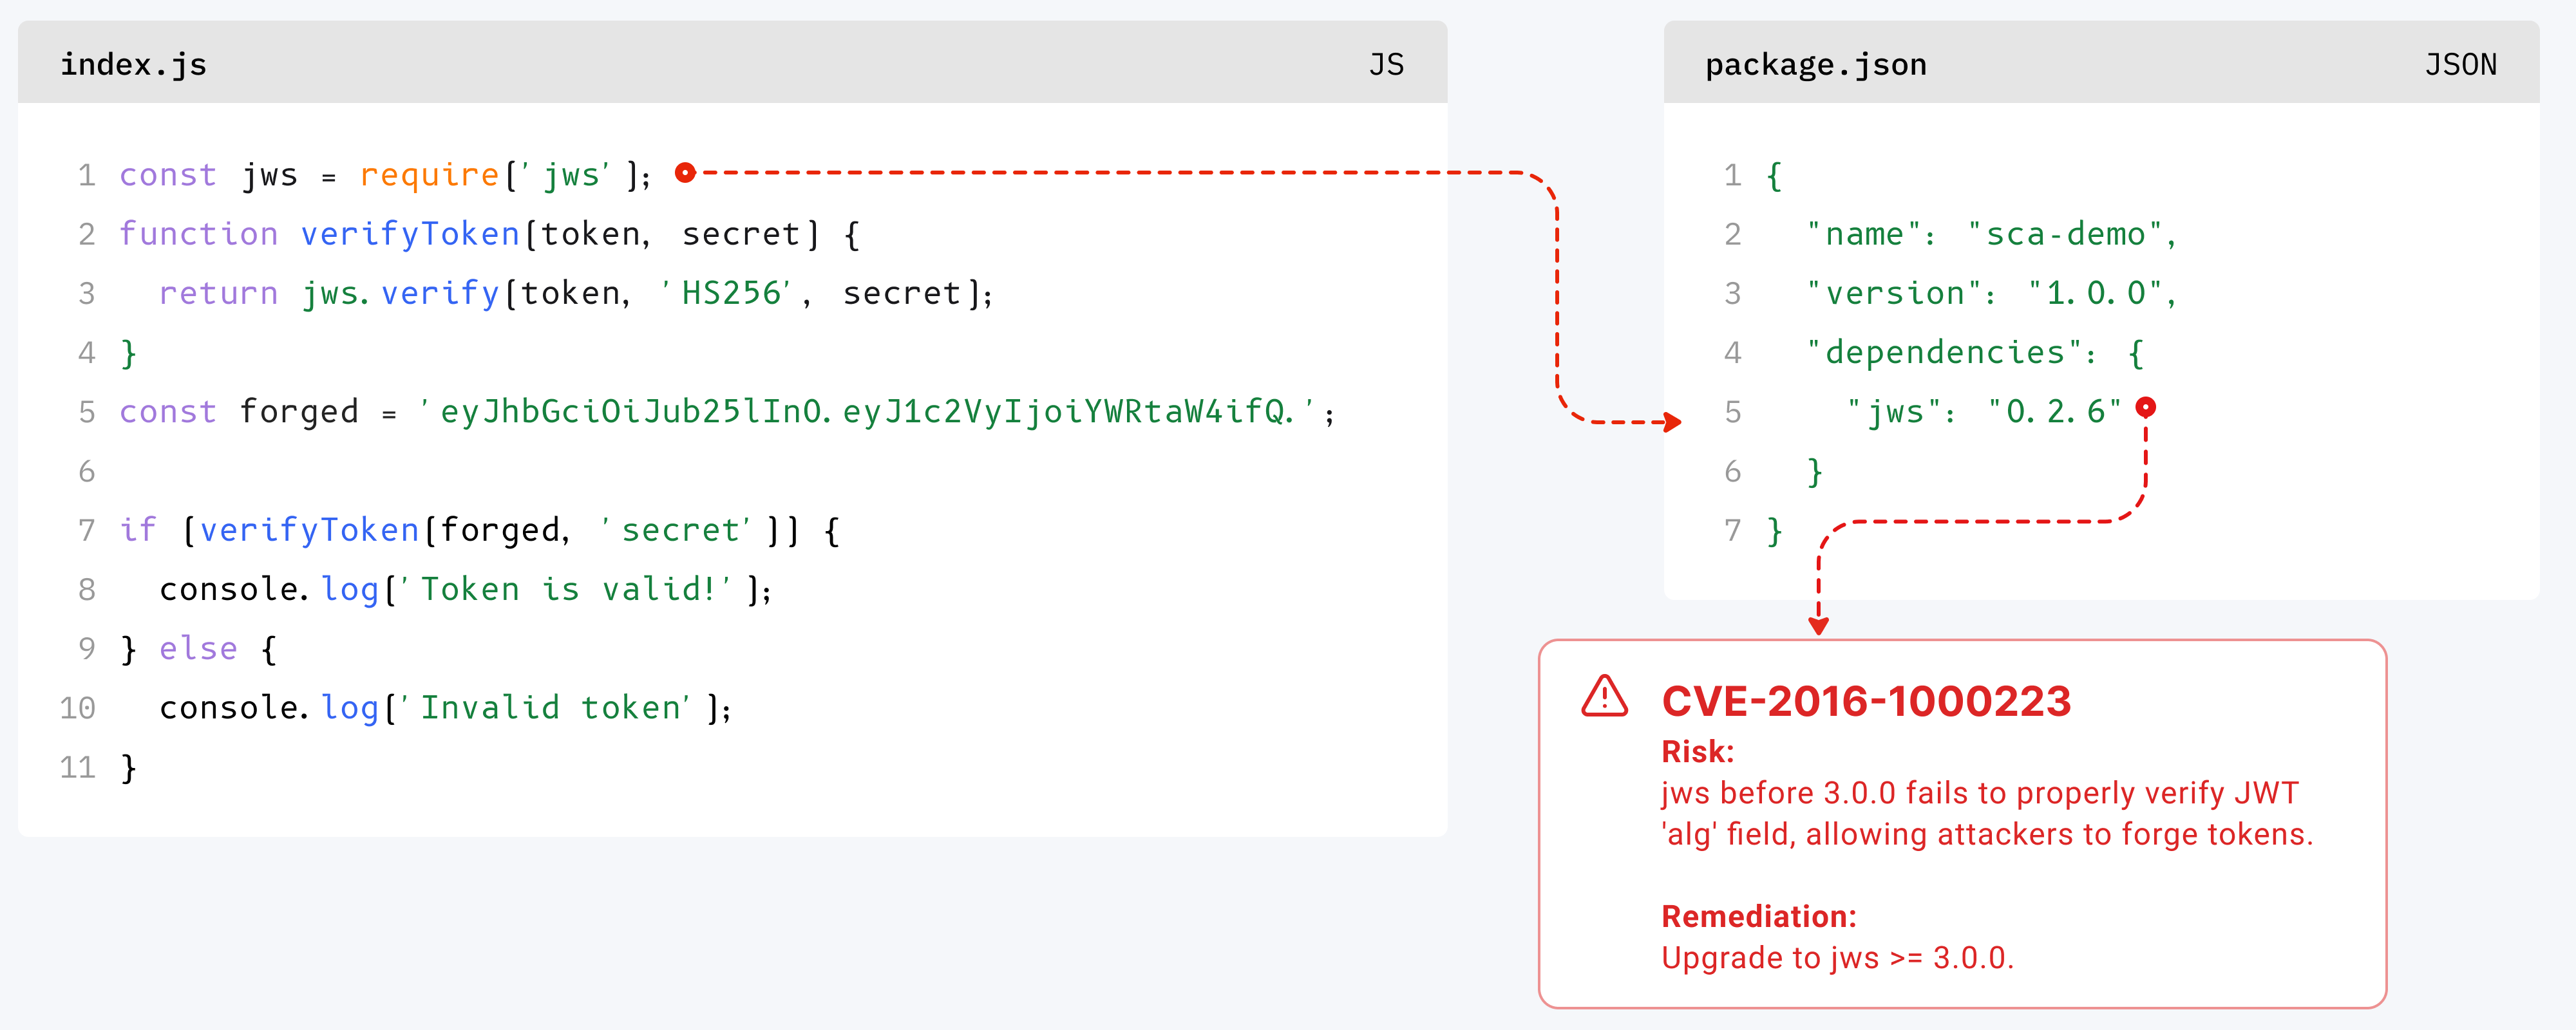Viewport: 2576px width, 1030px height.
Task: Click the forged token string literal
Action: (866, 412)
